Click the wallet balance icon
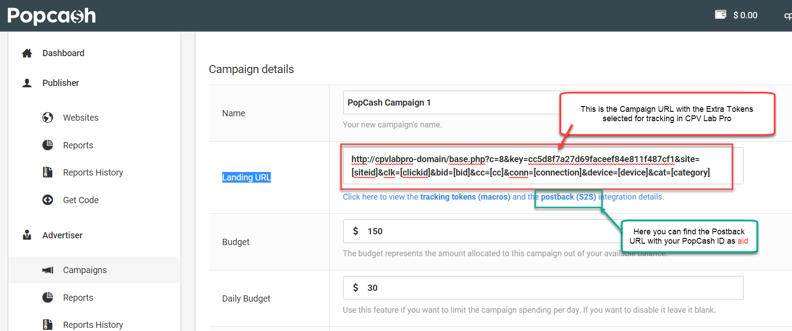792x331 pixels. point(720,15)
